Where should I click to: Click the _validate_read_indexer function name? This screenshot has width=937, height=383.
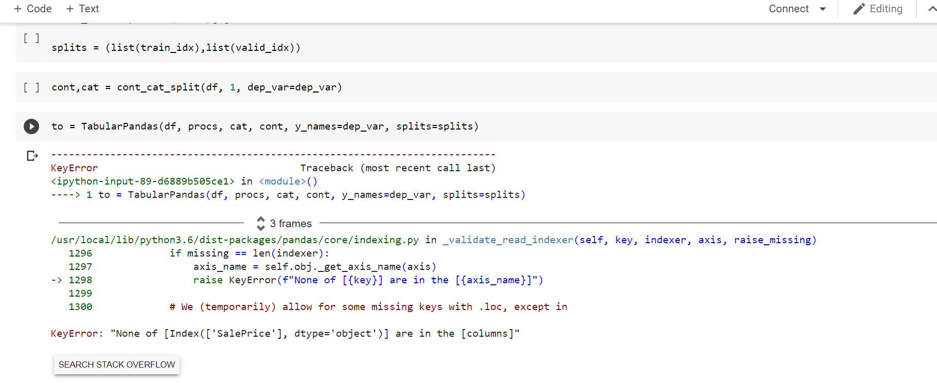point(507,240)
